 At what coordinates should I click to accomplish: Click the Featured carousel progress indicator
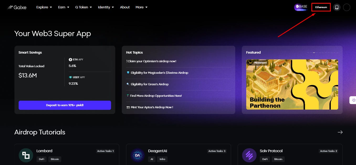pos(323,53)
